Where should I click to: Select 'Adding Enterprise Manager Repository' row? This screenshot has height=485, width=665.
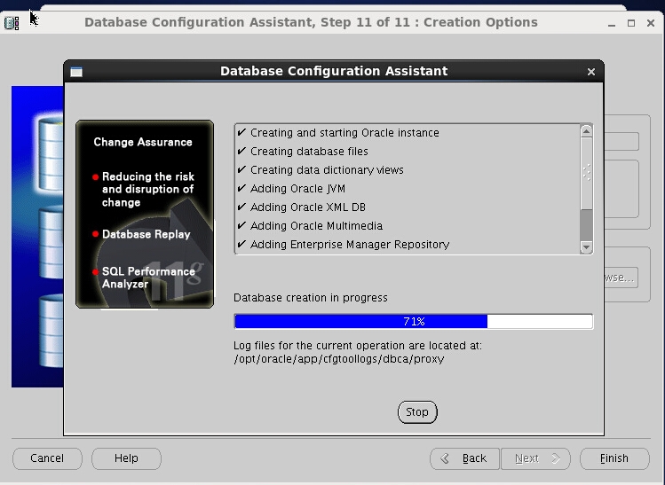pos(408,245)
